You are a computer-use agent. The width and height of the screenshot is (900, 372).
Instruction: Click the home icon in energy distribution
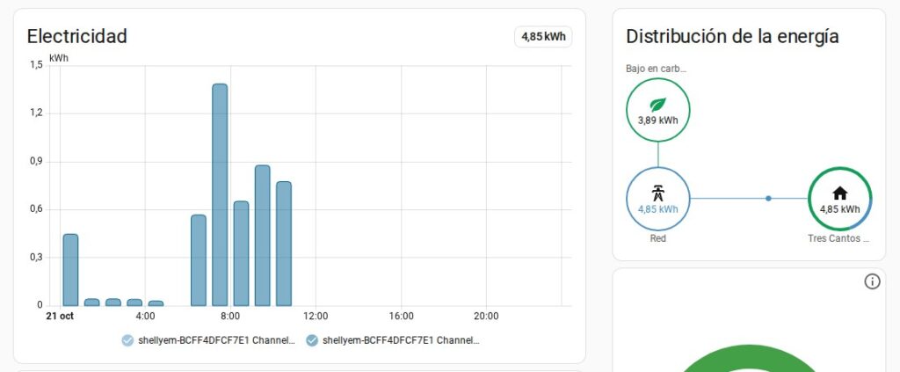[839, 193]
